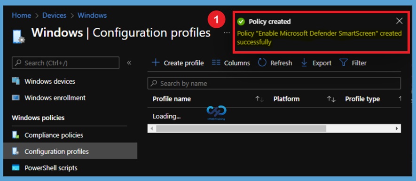Open the Home breadcrumb link
The width and height of the screenshot is (416, 181).
(x=21, y=16)
